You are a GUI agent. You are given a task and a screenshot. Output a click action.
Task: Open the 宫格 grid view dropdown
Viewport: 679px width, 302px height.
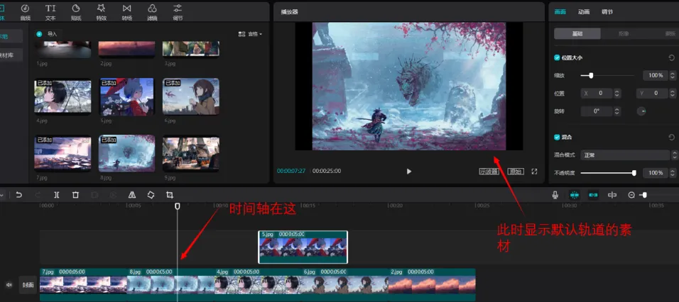click(250, 34)
